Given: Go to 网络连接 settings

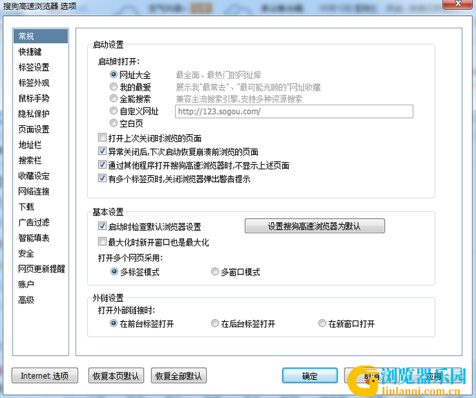Looking at the screenshot, I should coord(34,192).
